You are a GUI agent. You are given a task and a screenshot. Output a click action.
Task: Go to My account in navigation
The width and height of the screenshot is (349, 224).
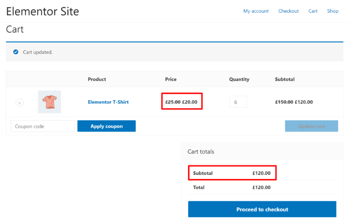tap(256, 11)
